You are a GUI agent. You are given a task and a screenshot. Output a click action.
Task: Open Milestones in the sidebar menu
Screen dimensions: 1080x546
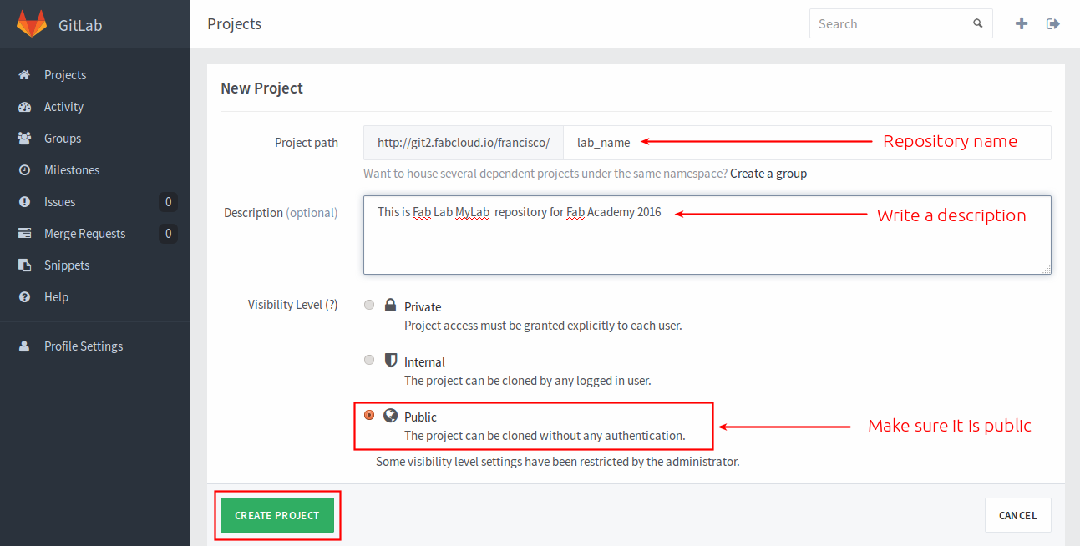point(95,170)
